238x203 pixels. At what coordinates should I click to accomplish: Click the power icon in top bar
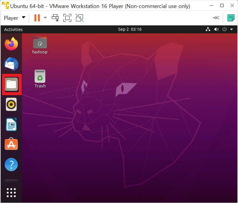[224, 29]
